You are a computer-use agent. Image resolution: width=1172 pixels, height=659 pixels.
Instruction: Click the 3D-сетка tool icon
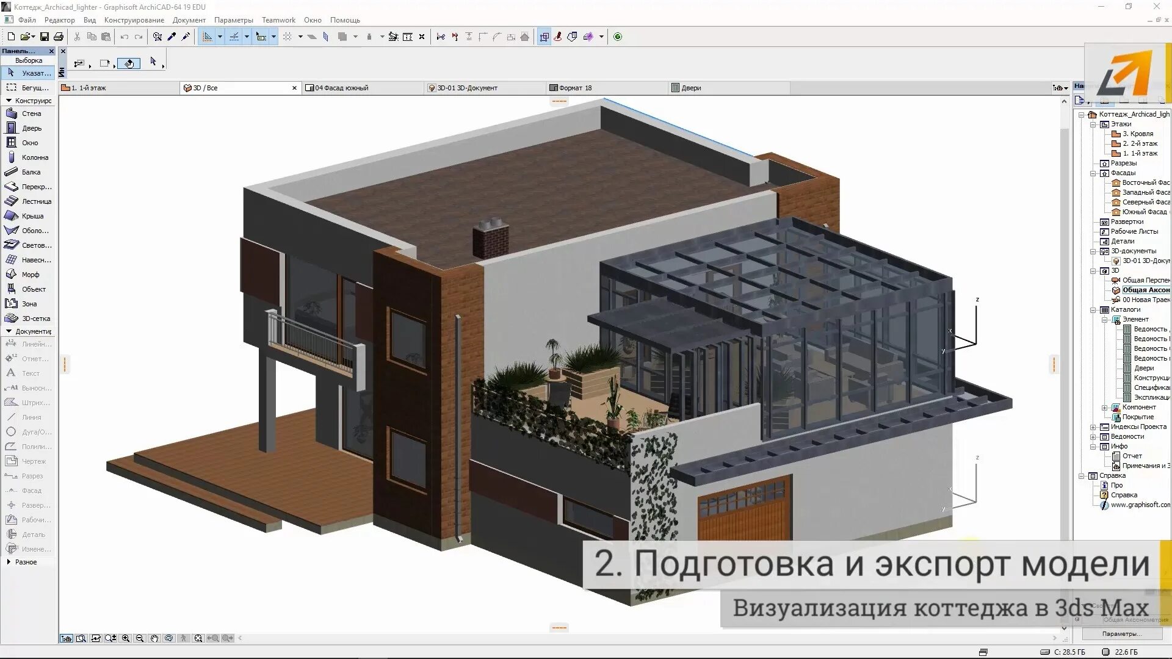tap(10, 318)
